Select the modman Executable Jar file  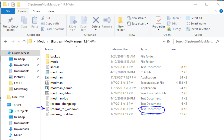tap(56, 83)
